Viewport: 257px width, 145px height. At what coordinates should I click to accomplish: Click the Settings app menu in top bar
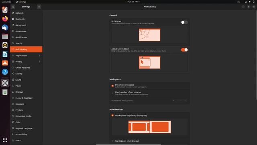(x=20, y=2)
